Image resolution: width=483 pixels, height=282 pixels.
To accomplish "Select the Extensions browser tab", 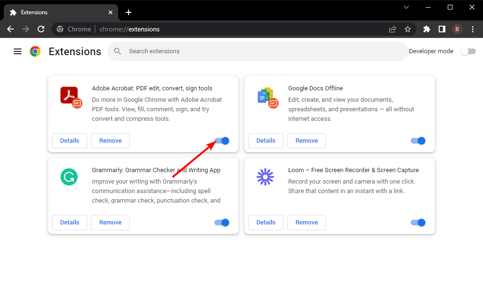I will point(60,12).
